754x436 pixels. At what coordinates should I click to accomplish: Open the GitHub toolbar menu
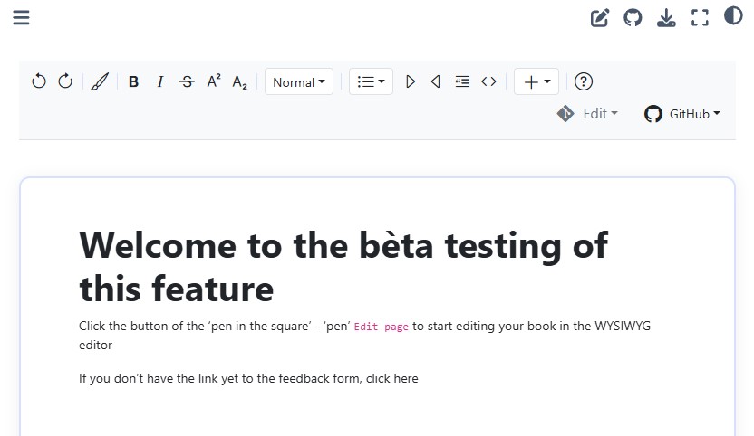(682, 114)
